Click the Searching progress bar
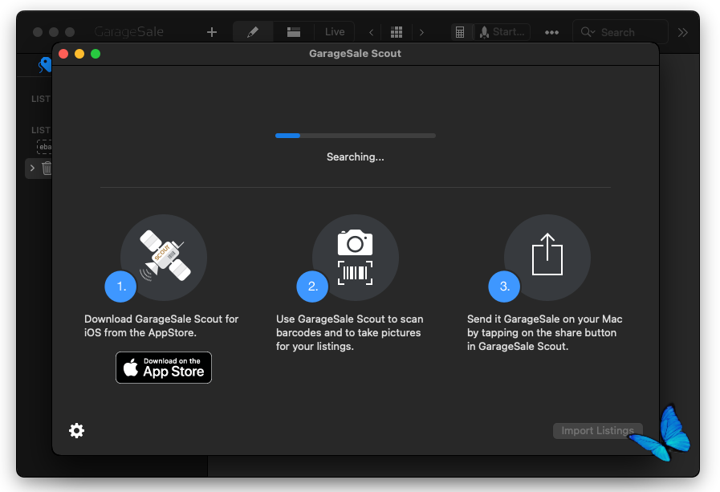 (356, 136)
